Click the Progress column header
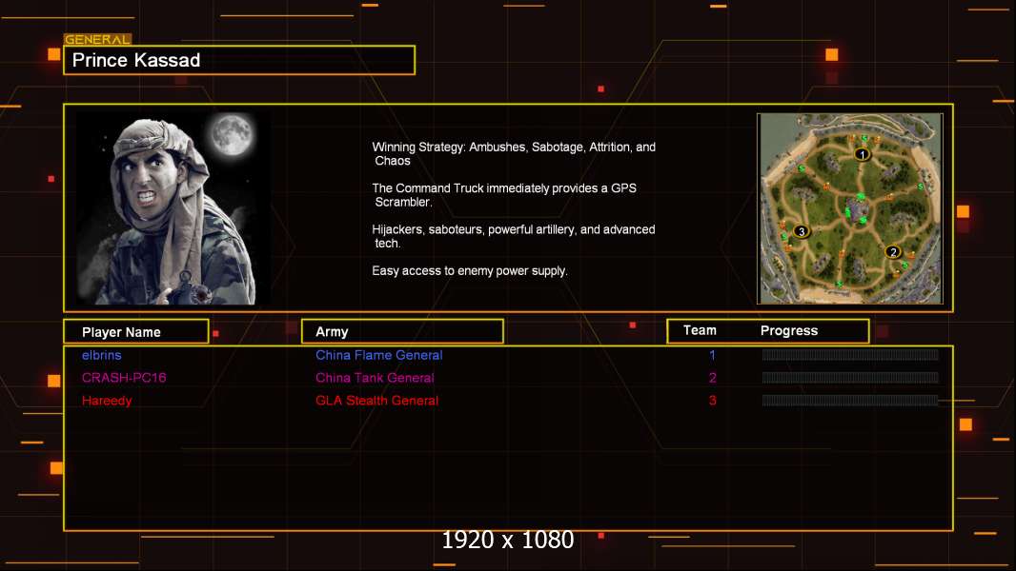This screenshot has height=571, width=1016. point(788,330)
